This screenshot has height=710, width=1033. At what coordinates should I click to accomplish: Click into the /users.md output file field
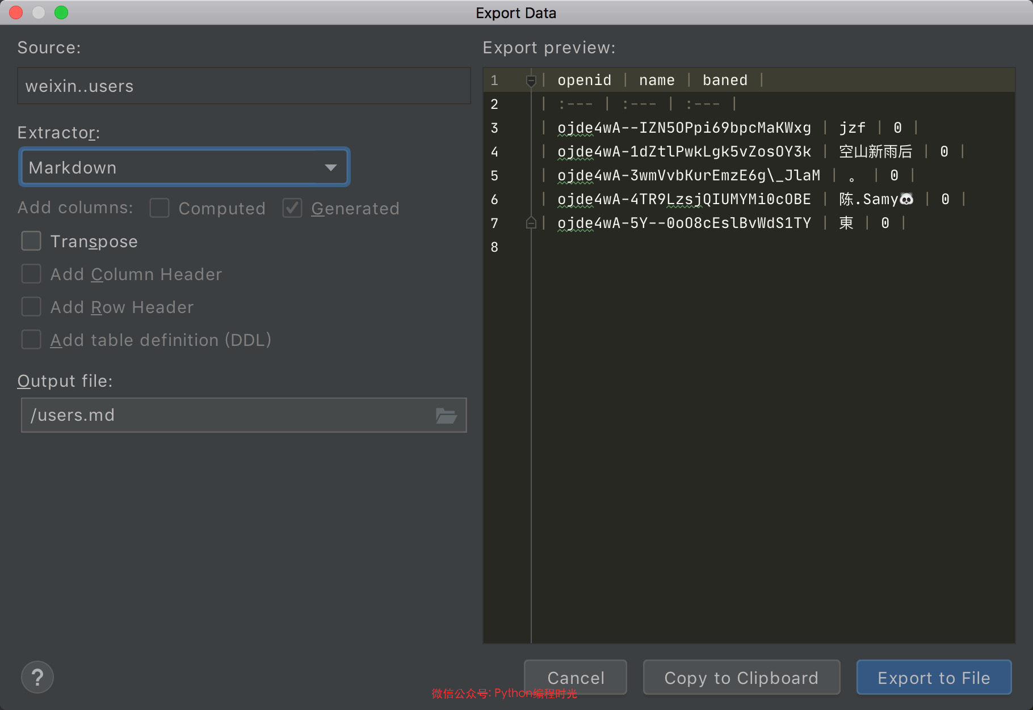(x=227, y=416)
